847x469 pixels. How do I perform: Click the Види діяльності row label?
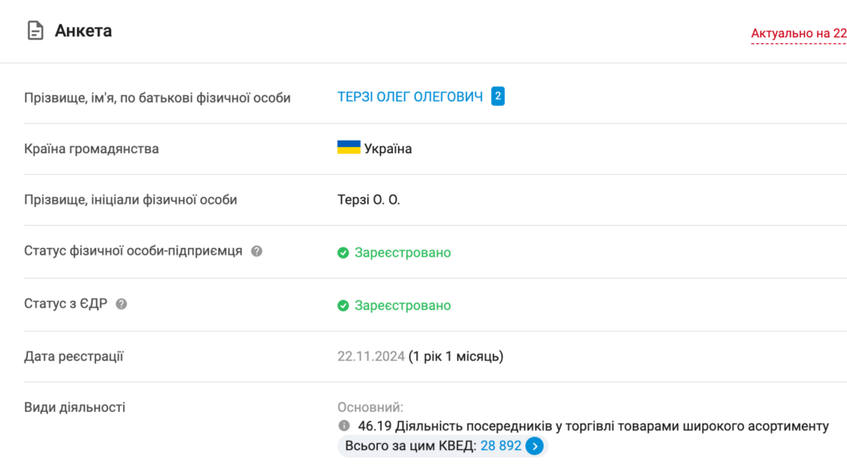tap(74, 407)
